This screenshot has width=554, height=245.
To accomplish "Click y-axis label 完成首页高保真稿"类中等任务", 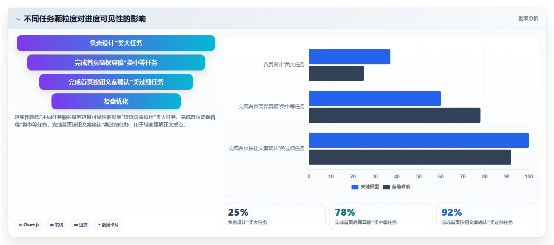I will point(271,106).
